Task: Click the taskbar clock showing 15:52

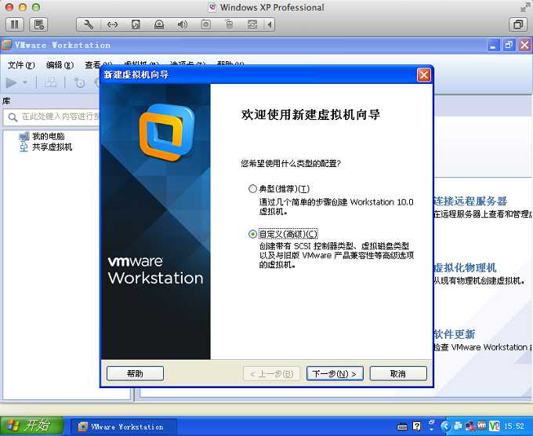Action: point(514,426)
